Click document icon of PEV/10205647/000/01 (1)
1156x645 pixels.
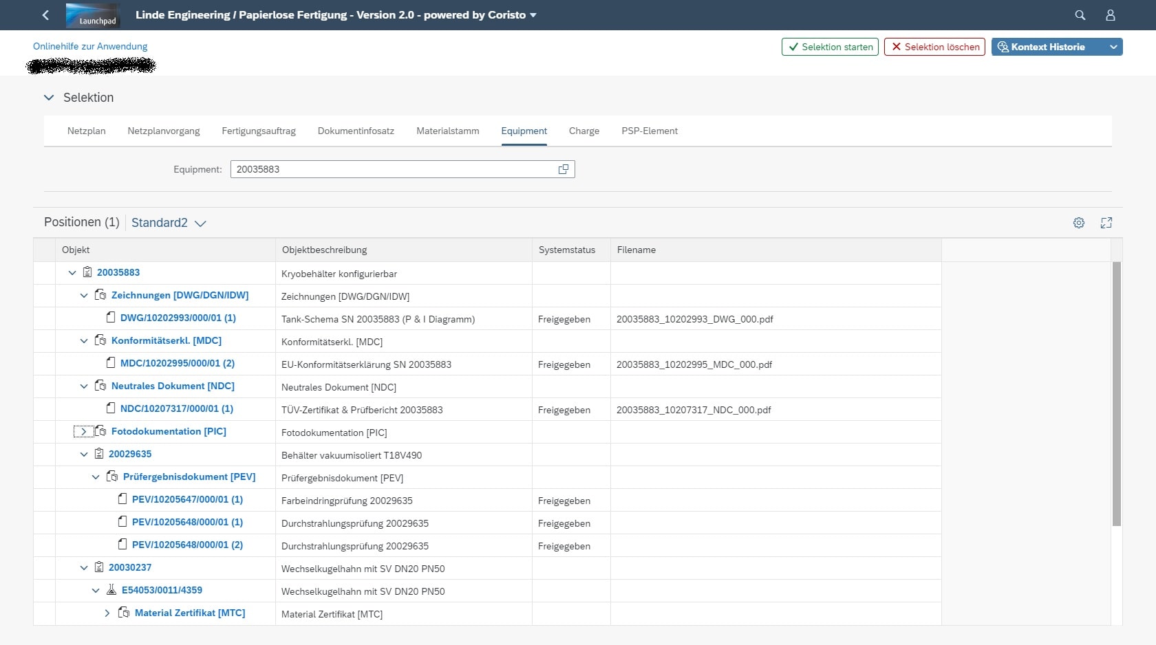point(122,499)
